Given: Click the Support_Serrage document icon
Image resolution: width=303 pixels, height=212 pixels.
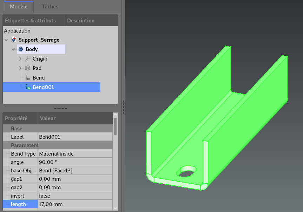Looking at the screenshot, I should click(14, 40).
